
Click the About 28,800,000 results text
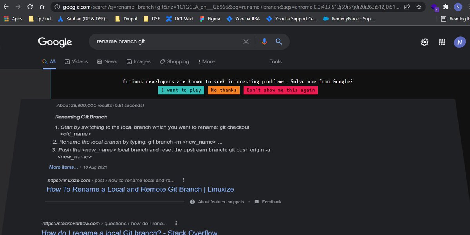click(100, 105)
